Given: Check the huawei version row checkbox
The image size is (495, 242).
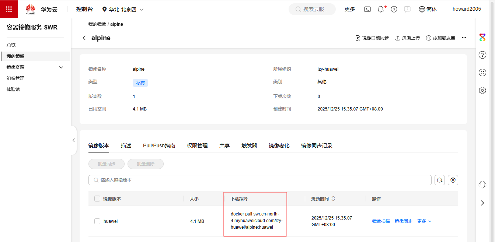Looking at the screenshot, I should coord(97,221).
